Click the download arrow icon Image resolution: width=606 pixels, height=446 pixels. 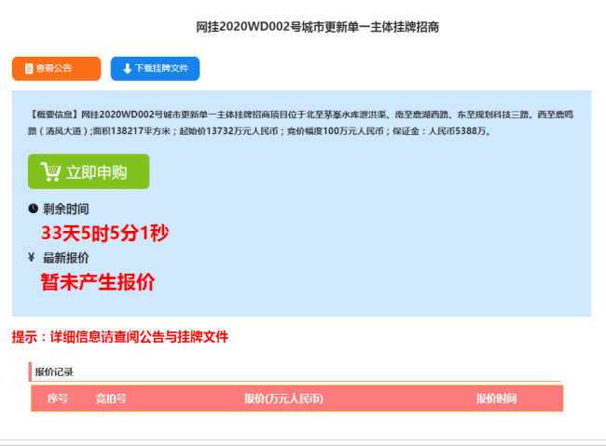pos(127,69)
